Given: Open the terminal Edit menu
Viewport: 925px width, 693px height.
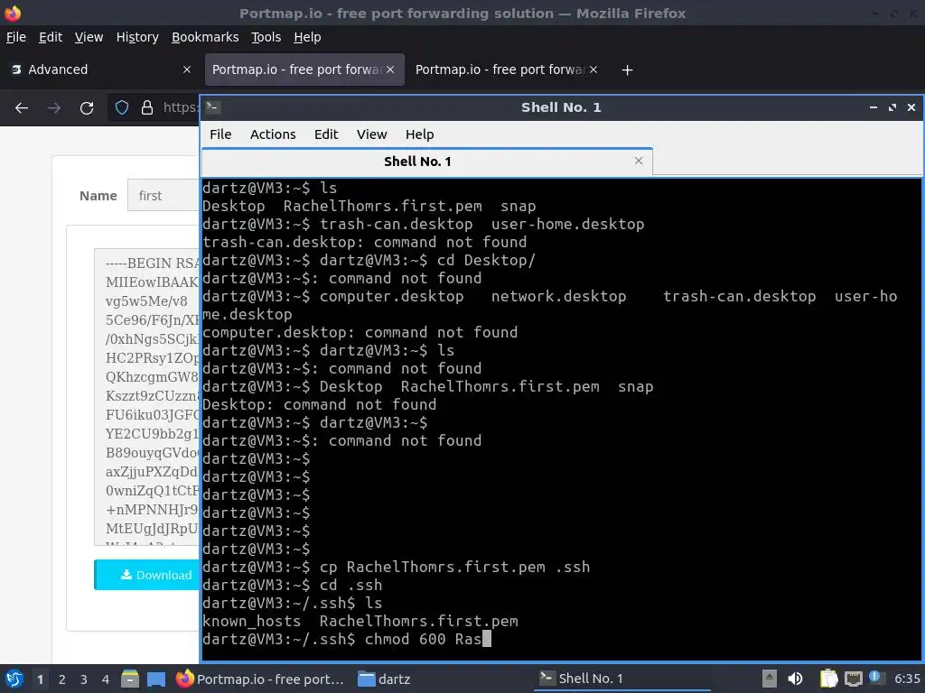Looking at the screenshot, I should [x=326, y=134].
